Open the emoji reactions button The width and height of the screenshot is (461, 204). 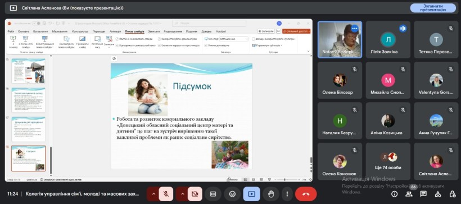232,194
